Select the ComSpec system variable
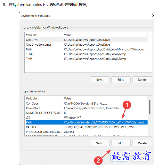Viewport: 154px width, 167px height. 87,104
